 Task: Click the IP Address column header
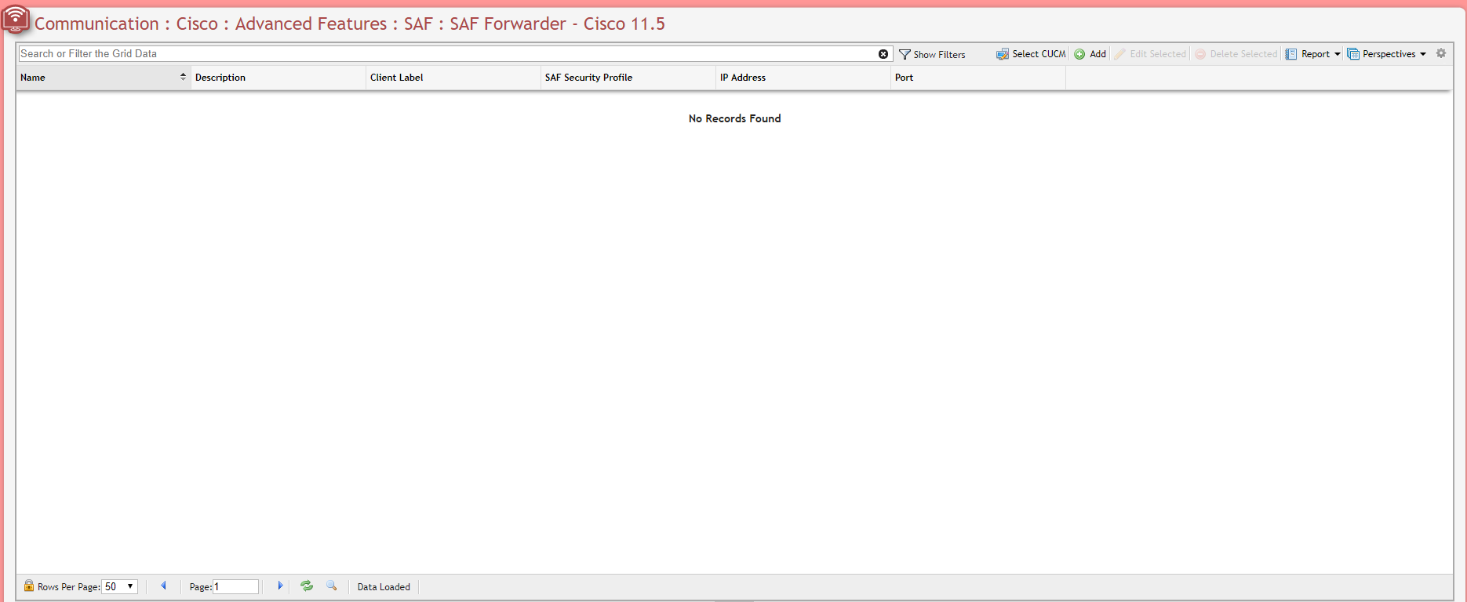pos(743,78)
